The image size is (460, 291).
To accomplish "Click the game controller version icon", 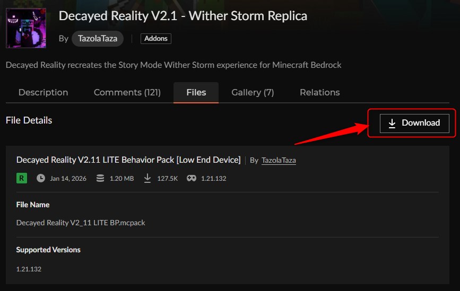I will tap(192, 178).
